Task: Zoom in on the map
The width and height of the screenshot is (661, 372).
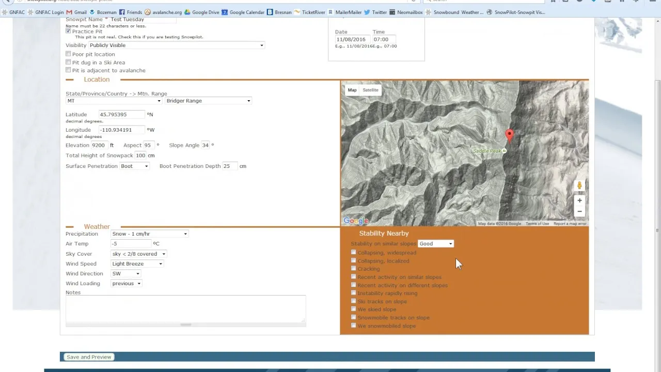Action: (579, 200)
